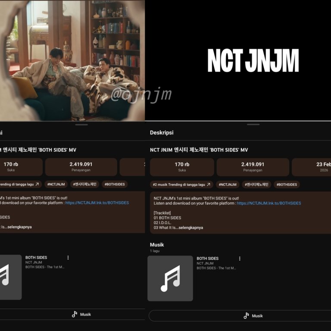Screen dimensions: 331x331
Task: Tap music note thumbnail in right screenshot
Action: [170, 278]
